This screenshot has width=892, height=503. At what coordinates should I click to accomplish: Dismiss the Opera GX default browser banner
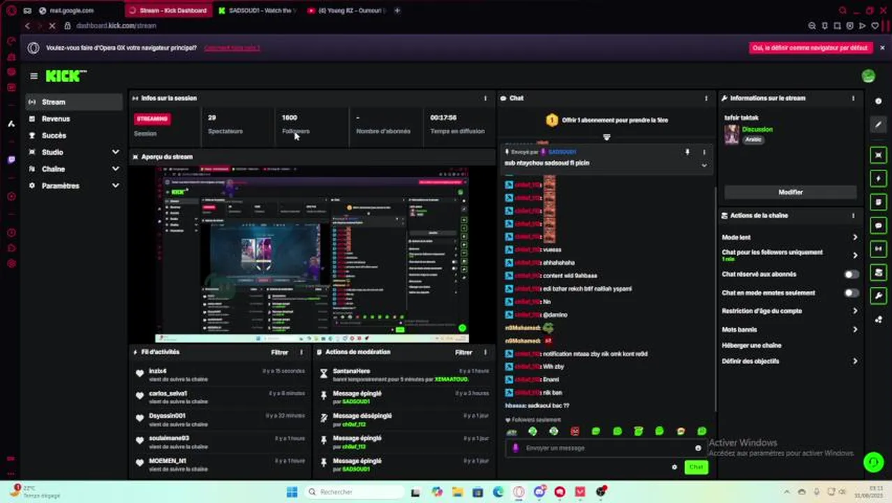coord(882,48)
